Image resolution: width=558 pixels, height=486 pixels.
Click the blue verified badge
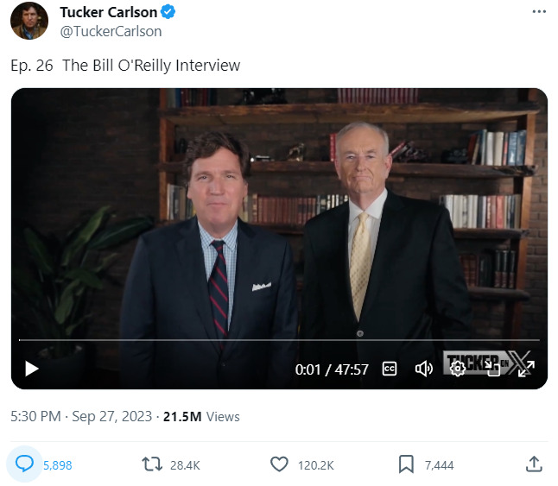pos(171,12)
